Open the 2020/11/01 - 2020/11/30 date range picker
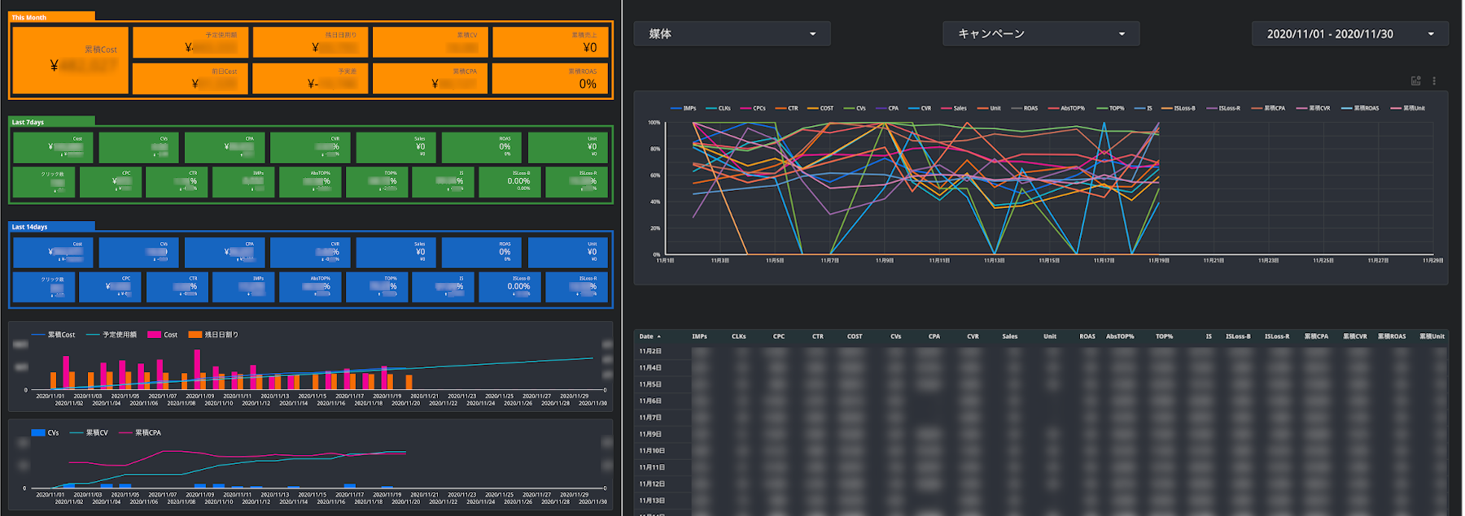 click(x=1349, y=34)
